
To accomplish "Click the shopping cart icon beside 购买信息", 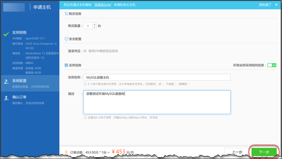I will 66,14.
